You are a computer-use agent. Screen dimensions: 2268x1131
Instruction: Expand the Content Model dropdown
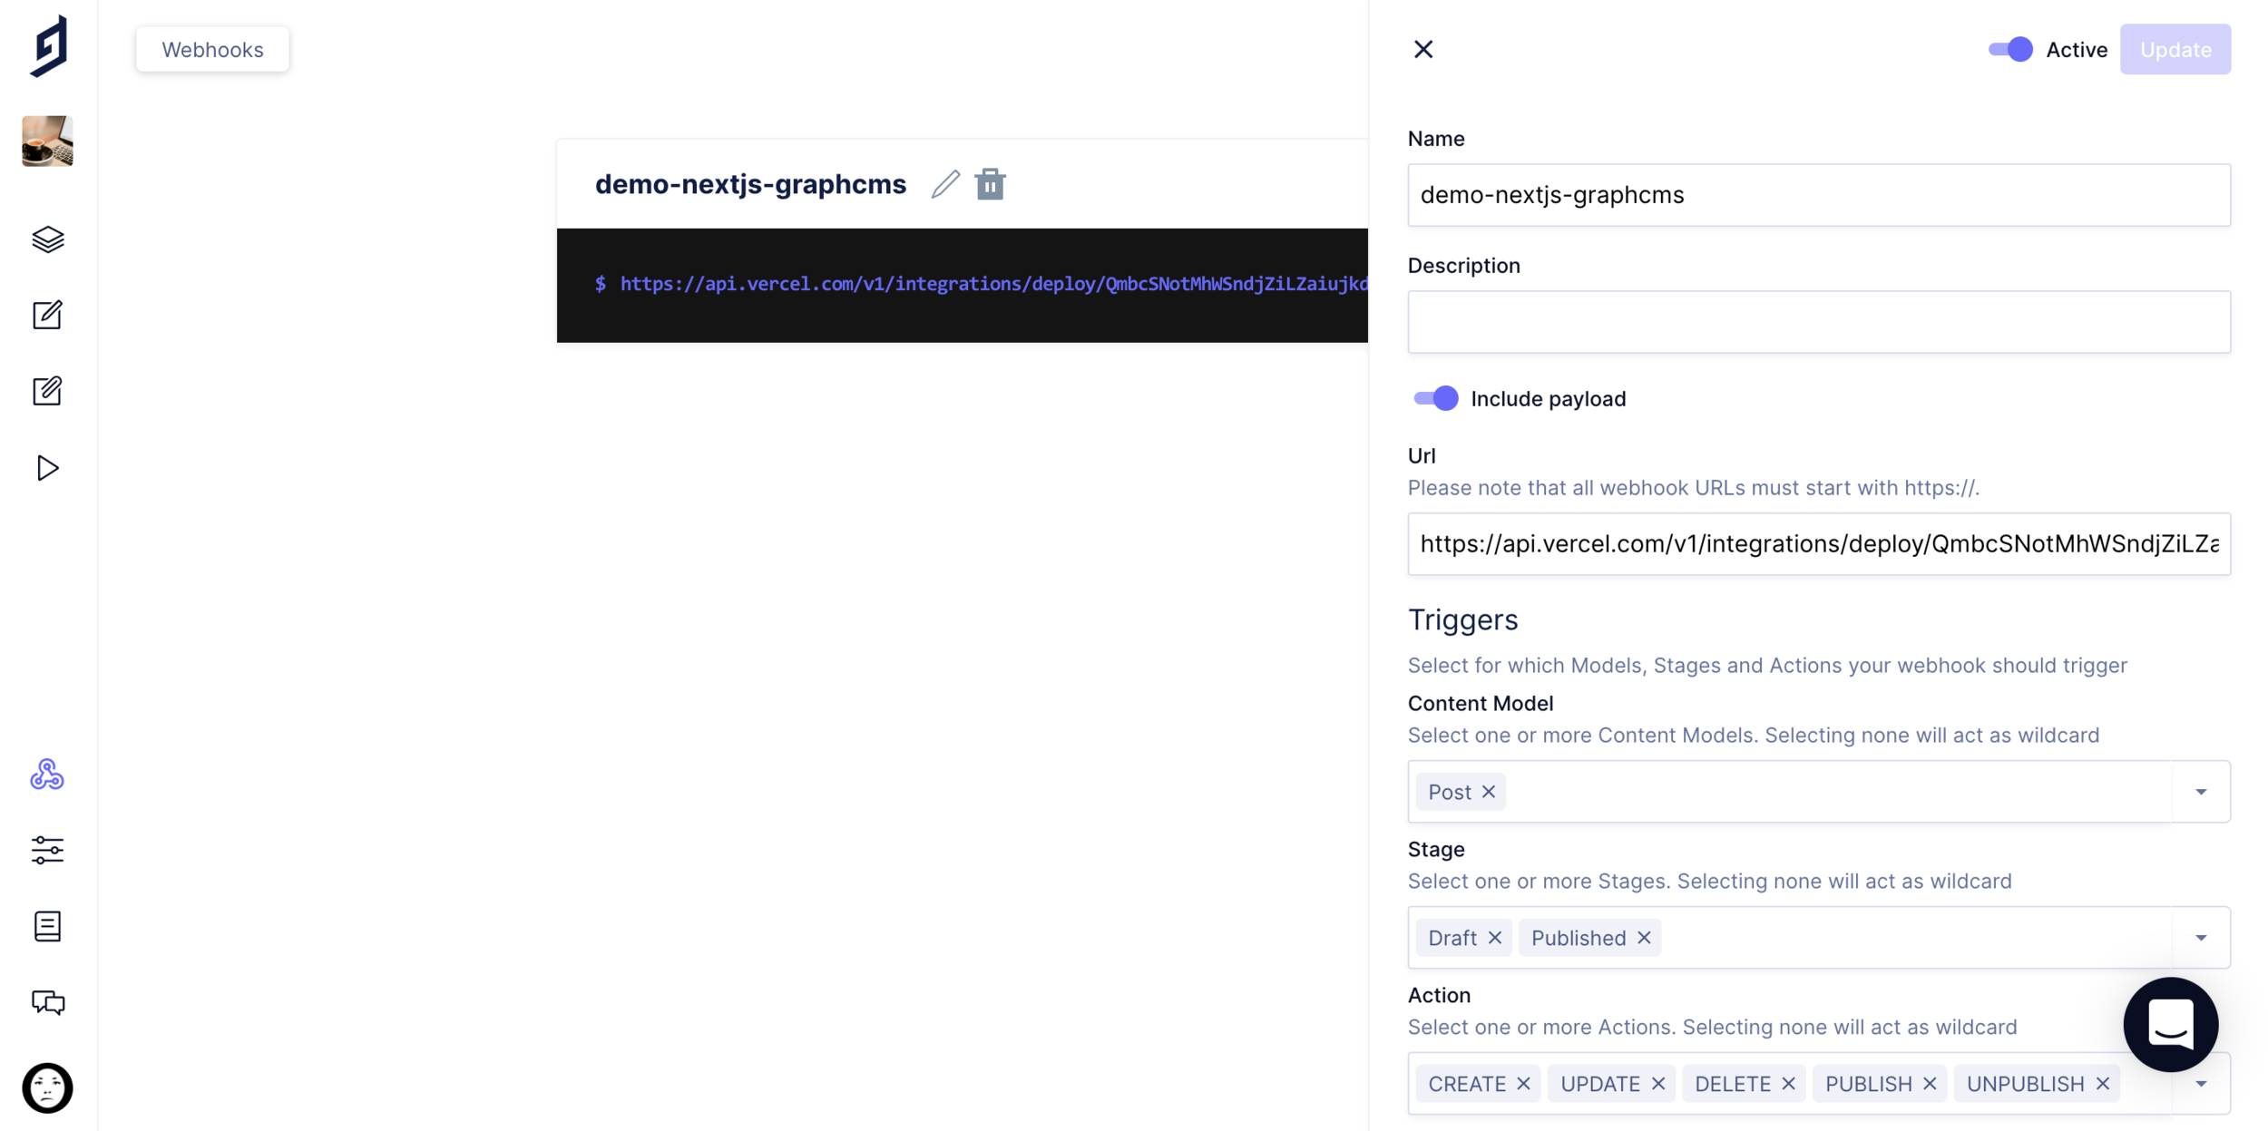pos(2201,792)
